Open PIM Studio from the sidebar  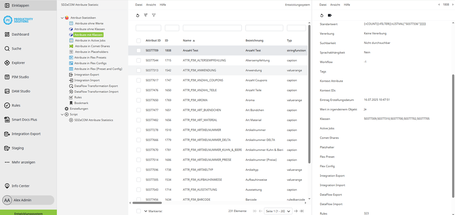[7, 77]
